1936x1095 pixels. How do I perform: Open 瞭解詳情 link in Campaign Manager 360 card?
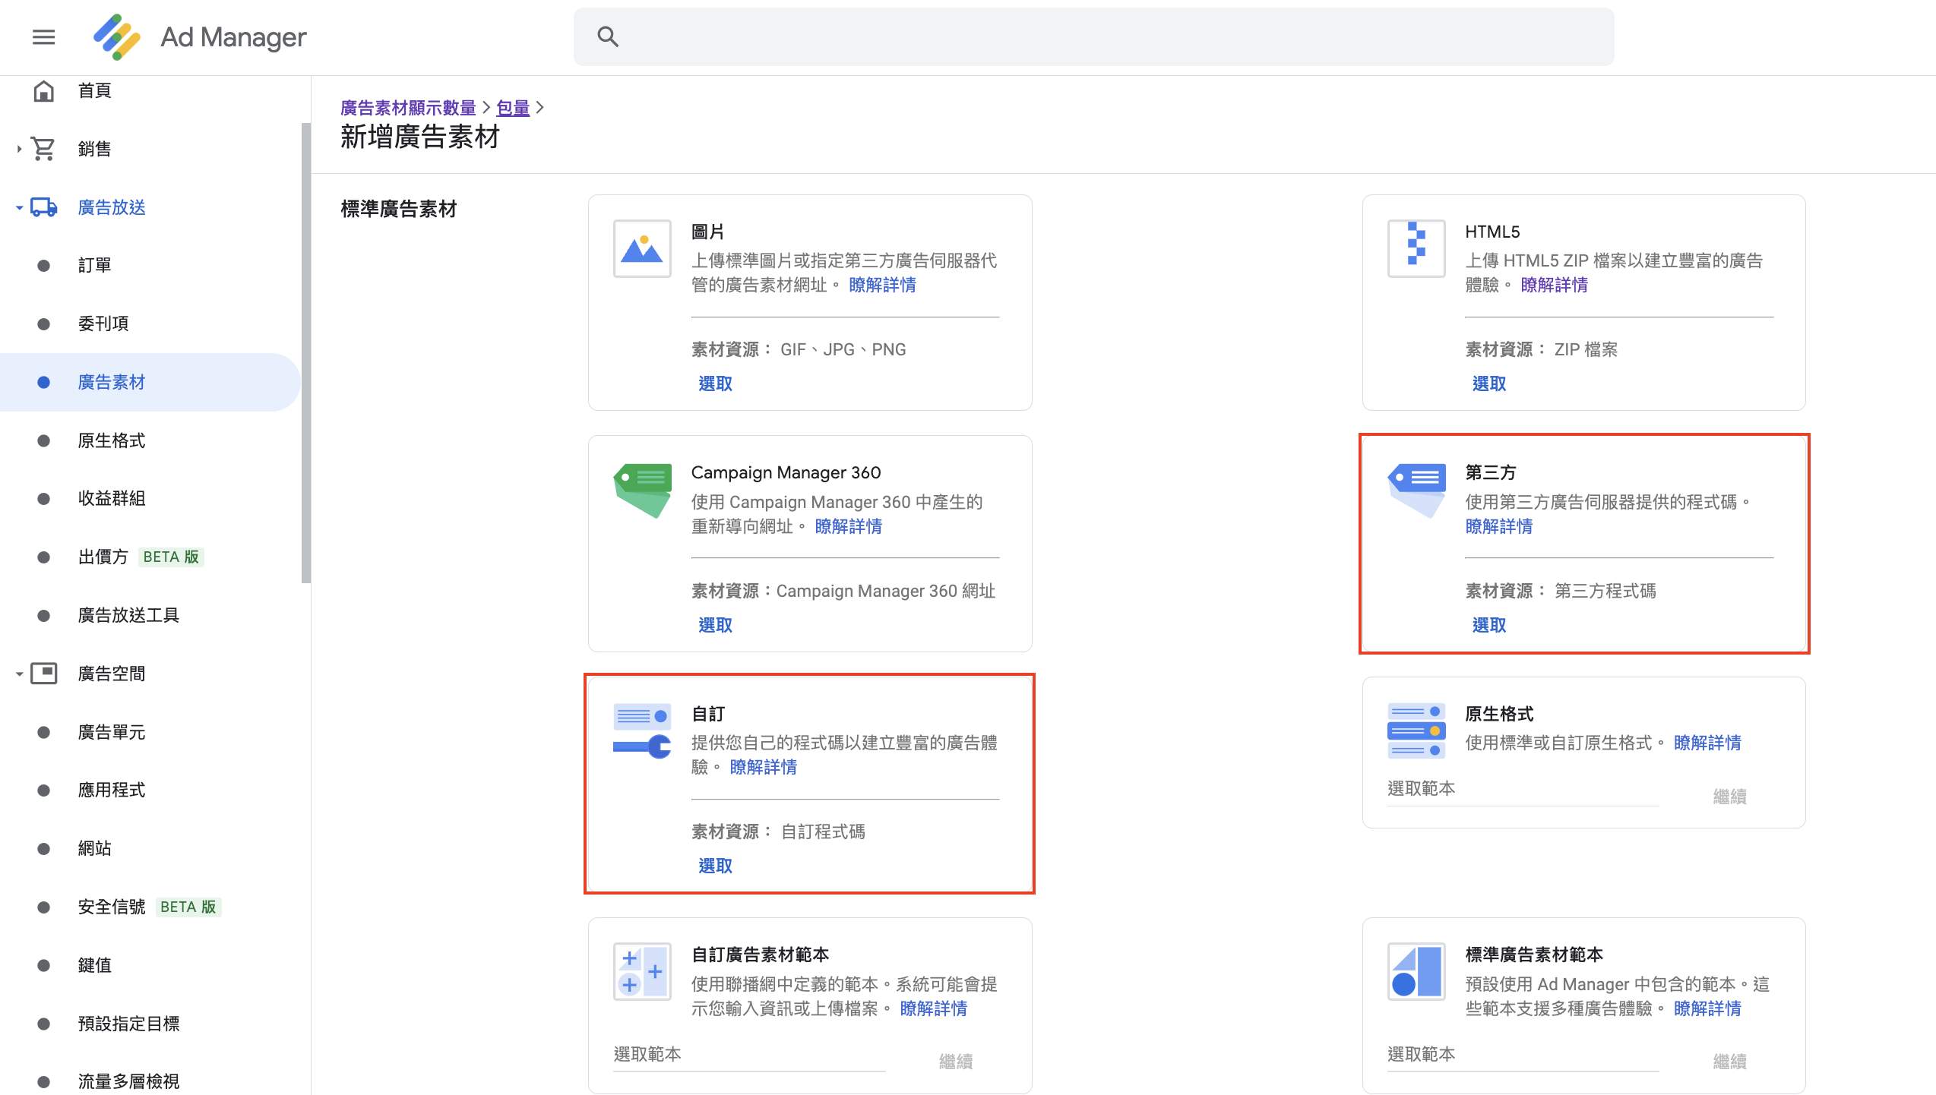point(849,527)
